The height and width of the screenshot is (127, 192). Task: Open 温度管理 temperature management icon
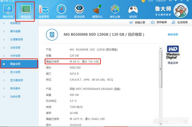pos(43,11)
